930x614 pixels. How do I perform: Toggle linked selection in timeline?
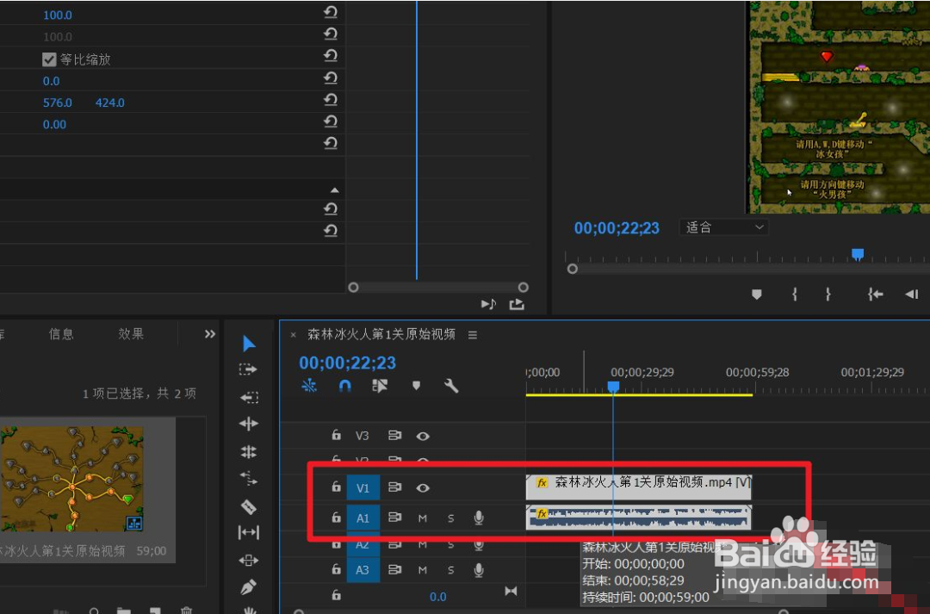coord(380,386)
